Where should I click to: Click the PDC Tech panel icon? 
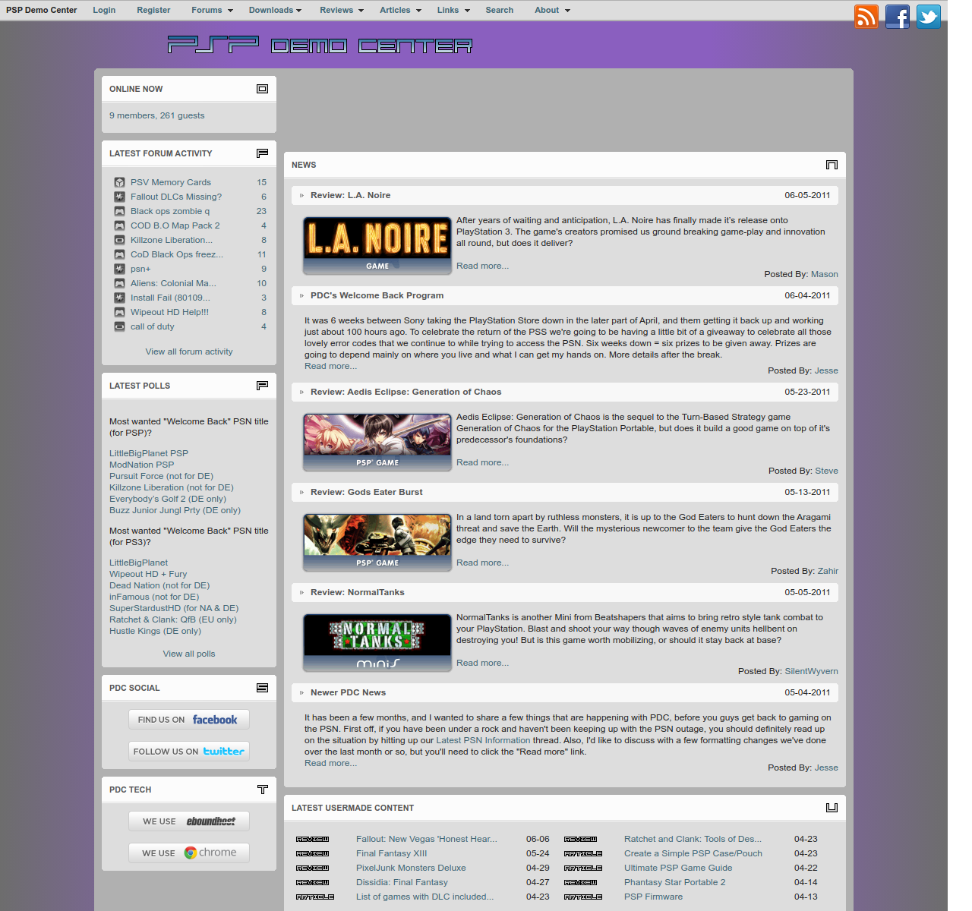pos(262,790)
